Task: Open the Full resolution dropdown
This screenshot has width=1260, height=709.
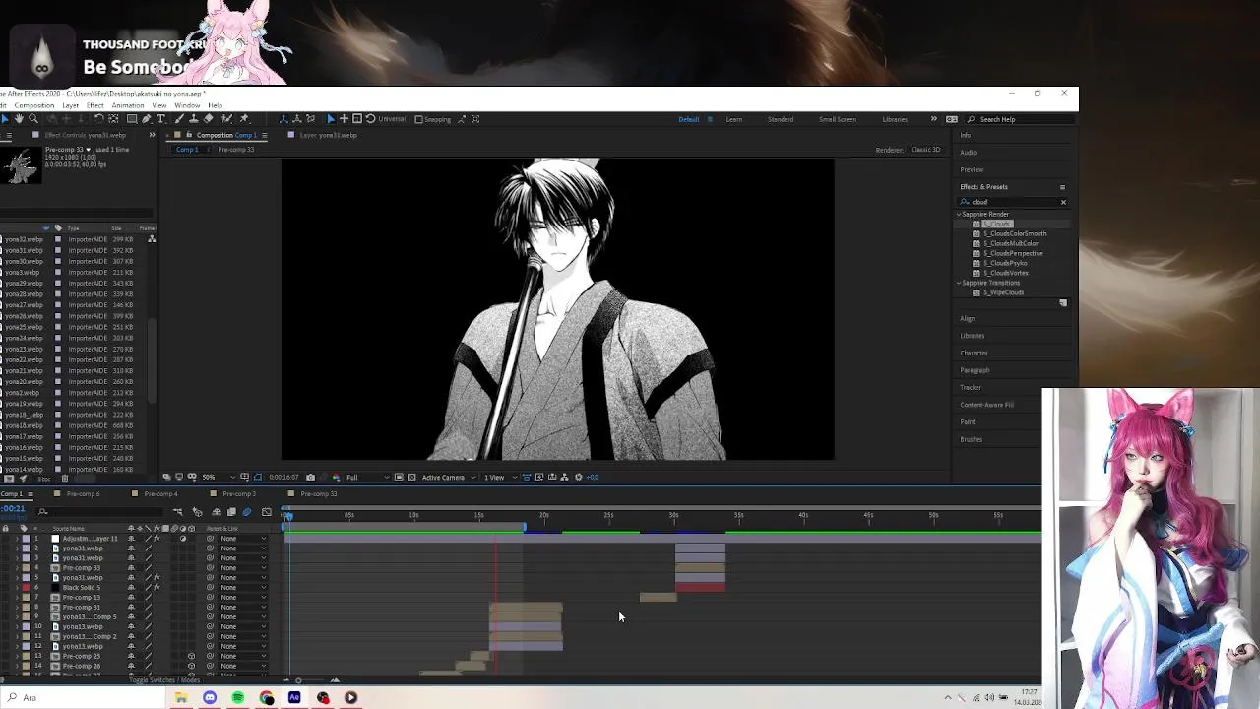Action: click(368, 477)
